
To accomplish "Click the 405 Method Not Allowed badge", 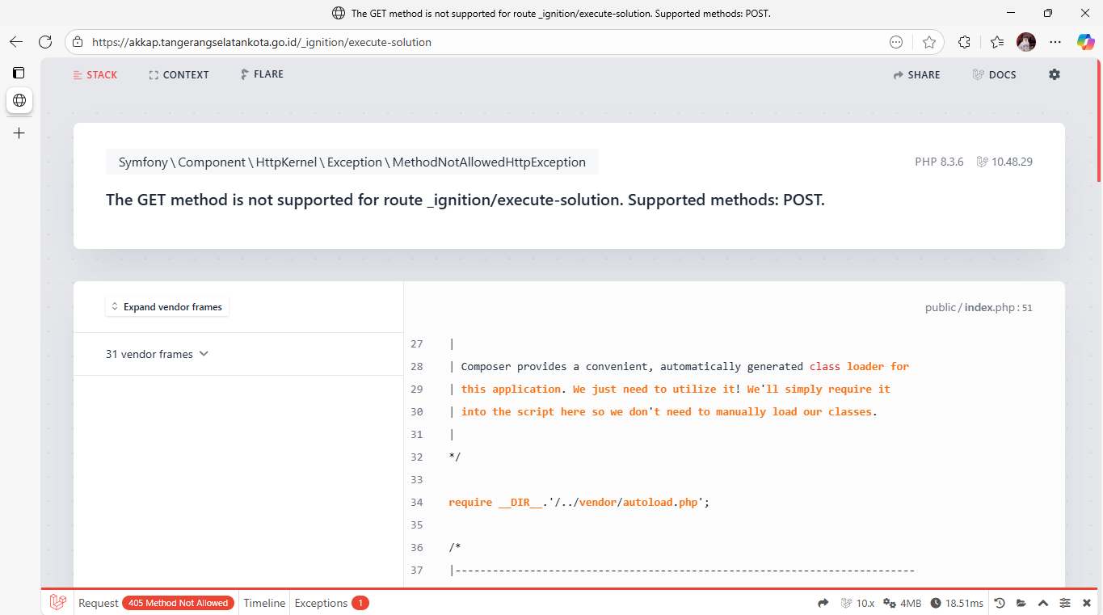I will coord(179,603).
